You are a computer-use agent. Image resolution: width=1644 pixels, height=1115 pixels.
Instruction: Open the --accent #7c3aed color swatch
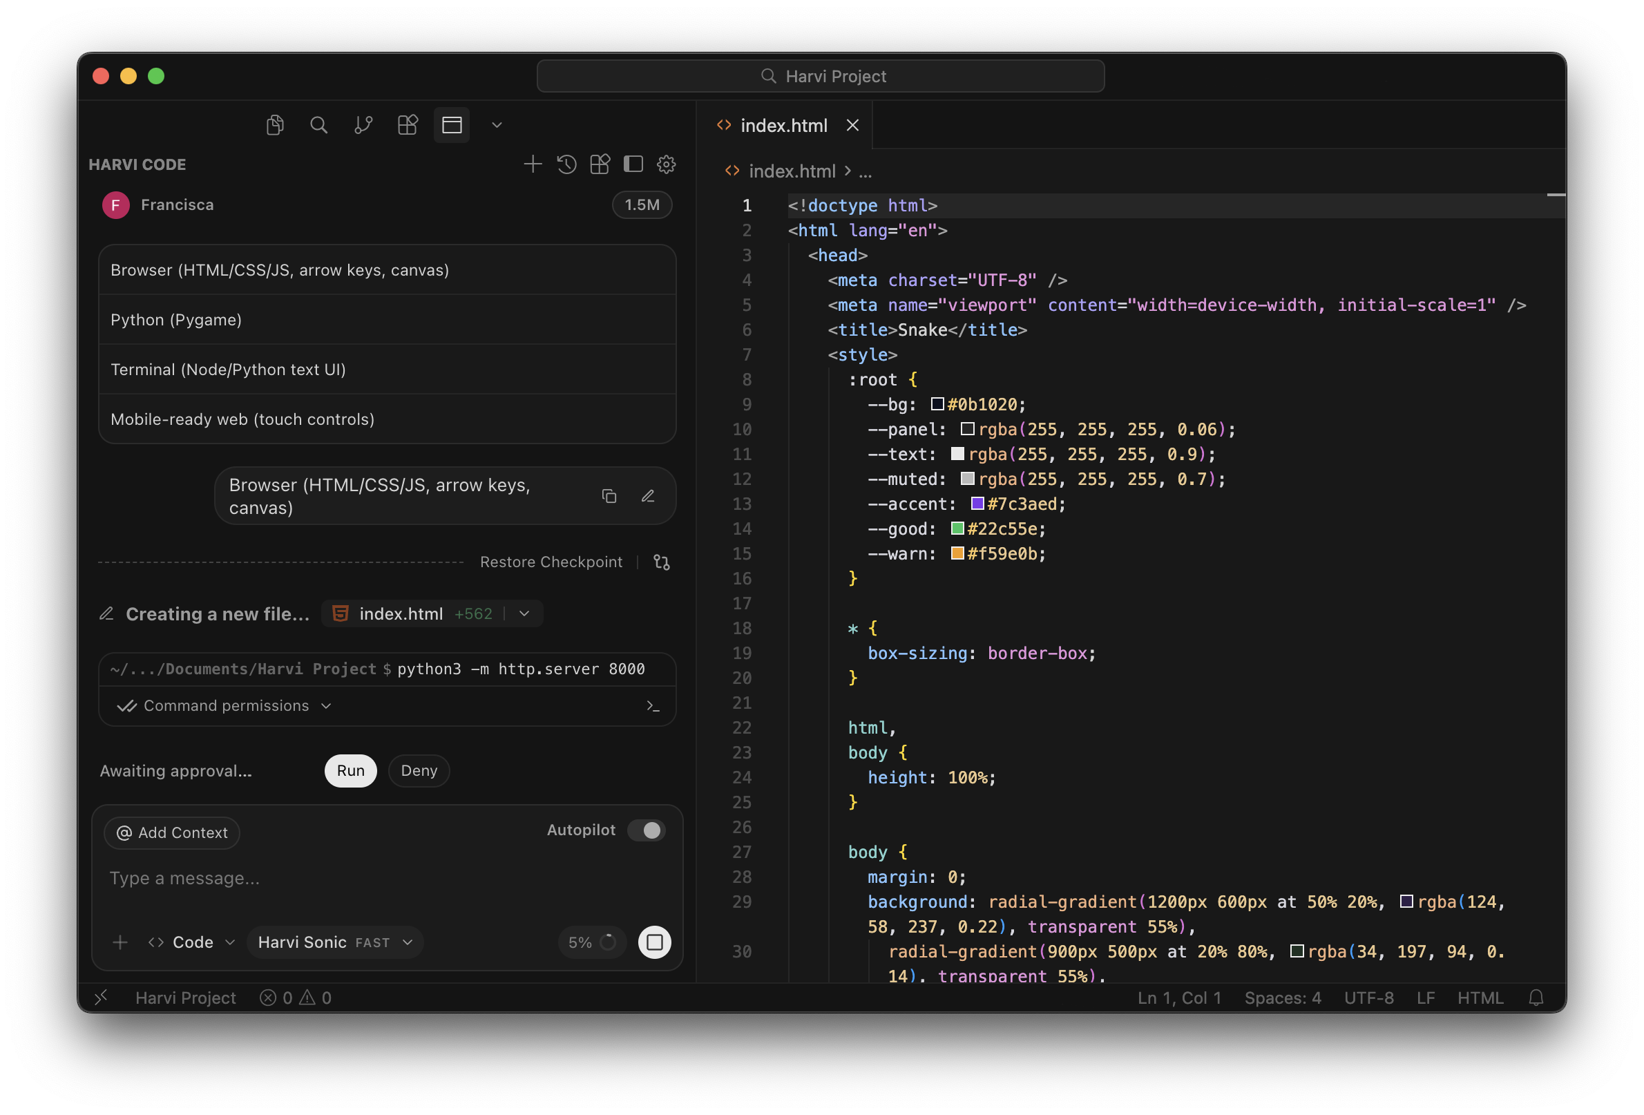[977, 504]
